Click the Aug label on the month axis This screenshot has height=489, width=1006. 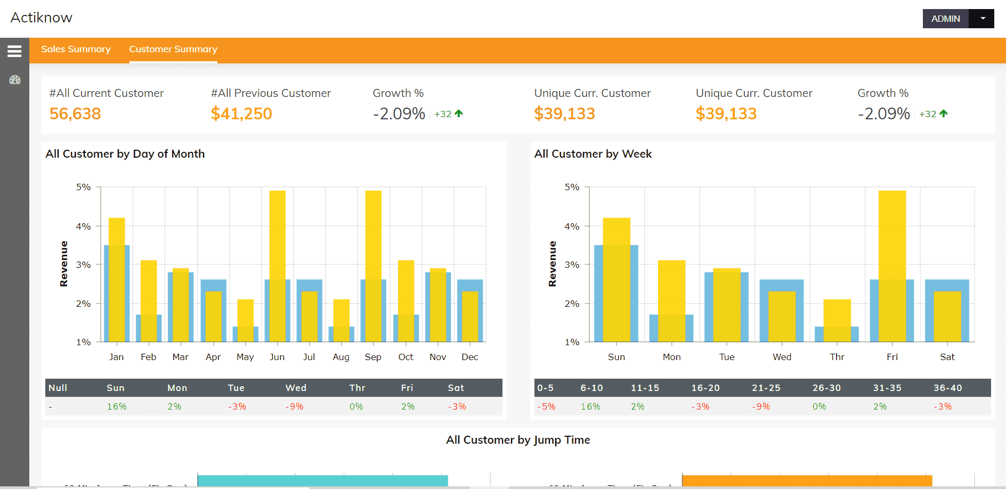[341, 357]
